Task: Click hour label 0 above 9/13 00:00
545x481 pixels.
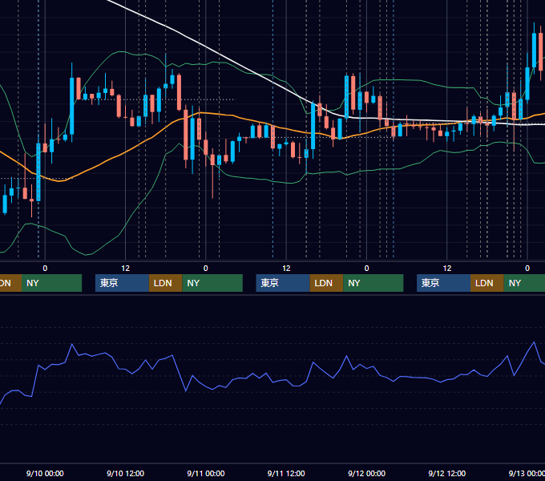Action: [x=527, y=269]
